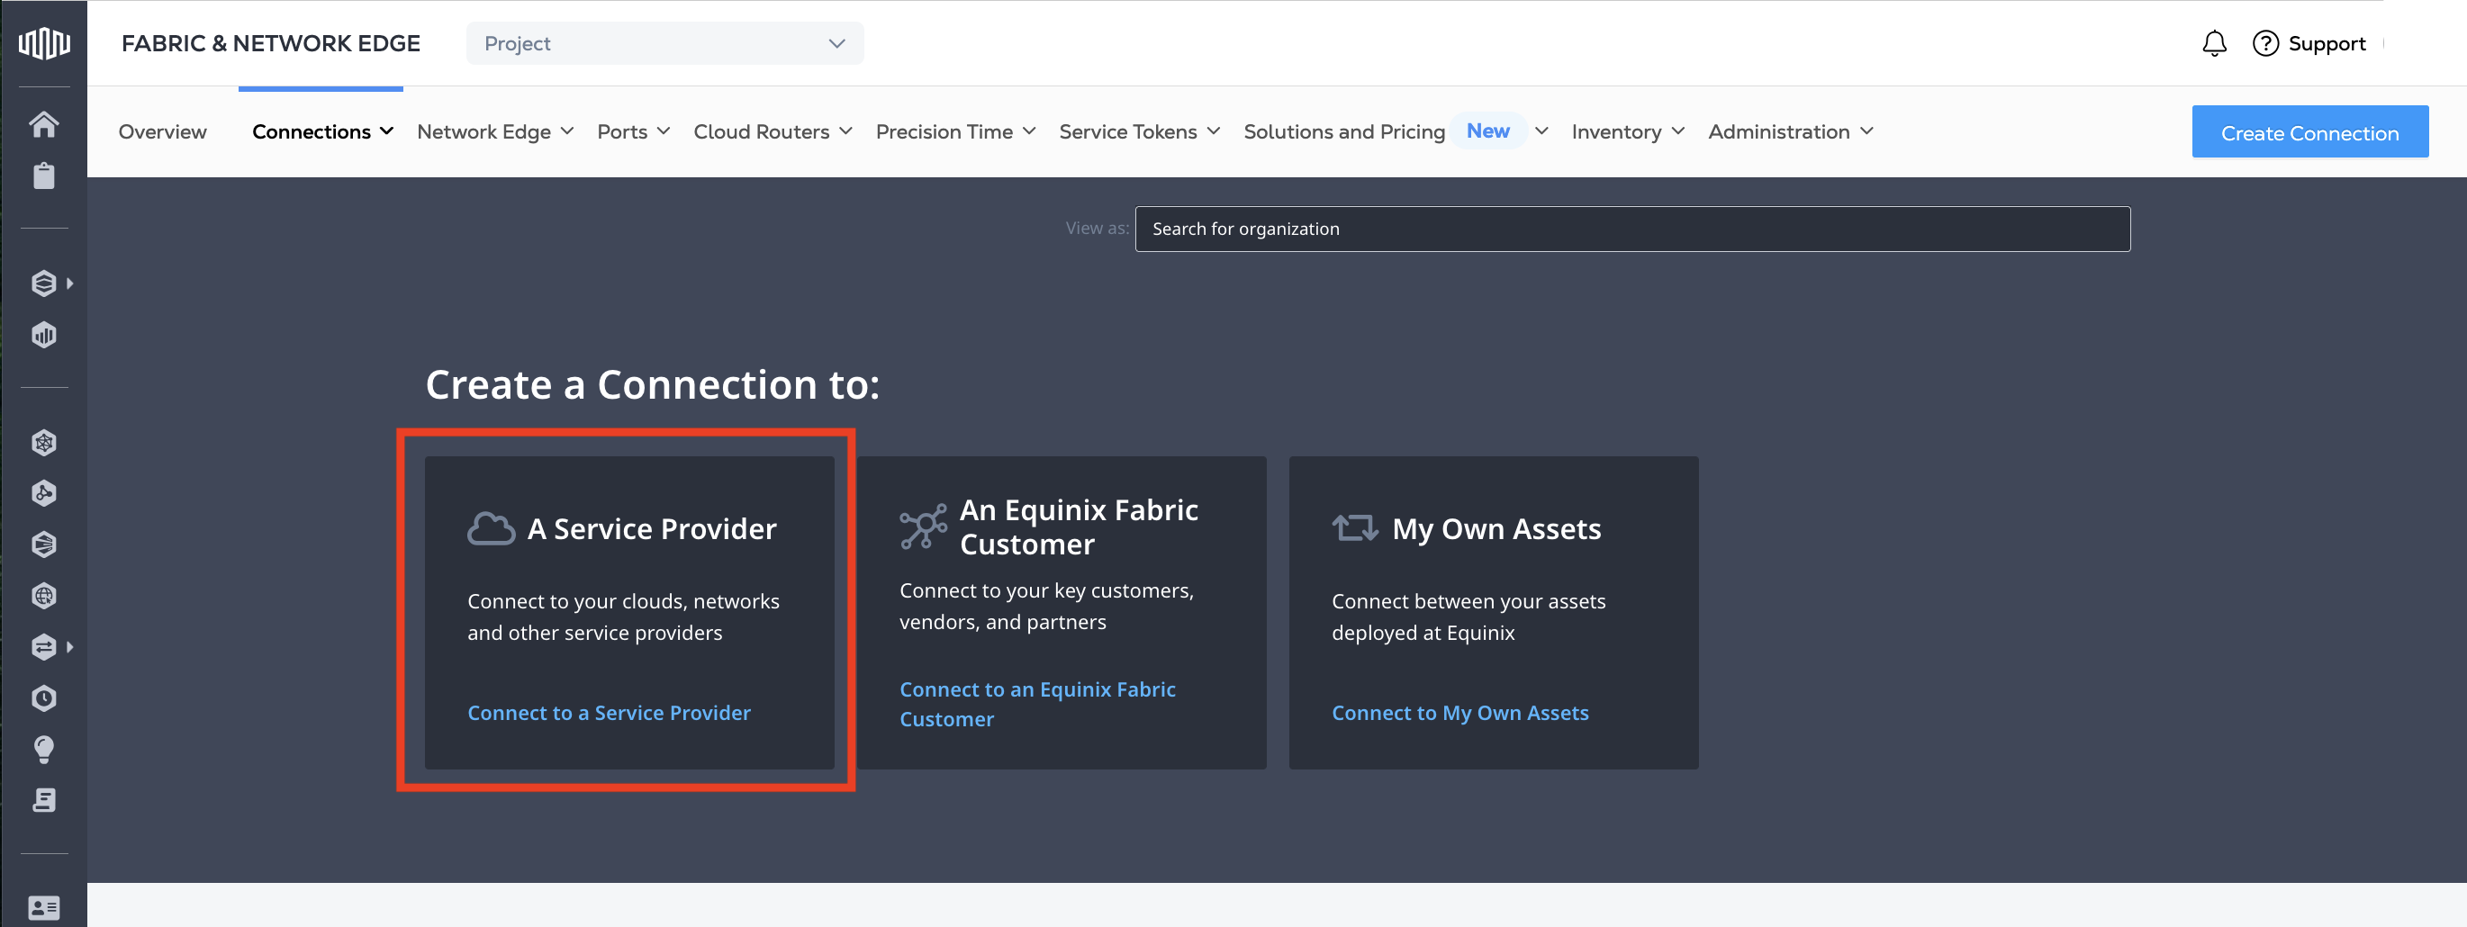The height and width of the screenshot is (927, 2467).
Task: Click Connect to a Service Provider link
Action: click(609, 713)
